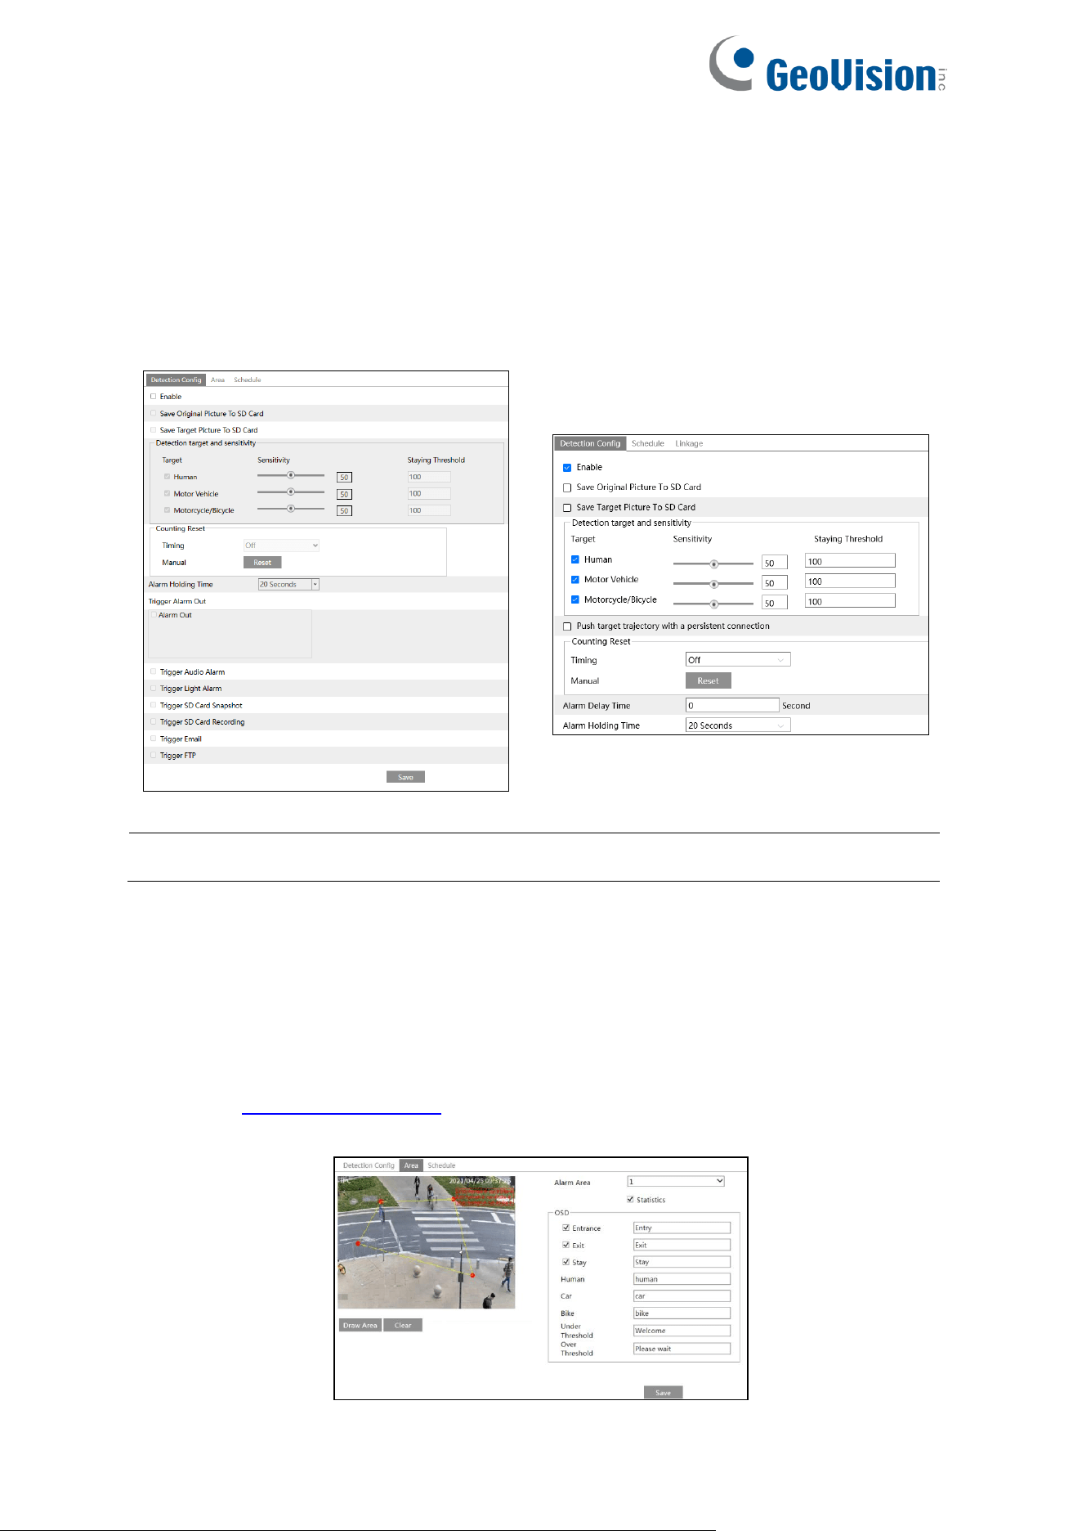This screenshot has width=1082, height=1531.
Task: Uncheck the blue Human target checkbox
Action: tap(575, 559)
